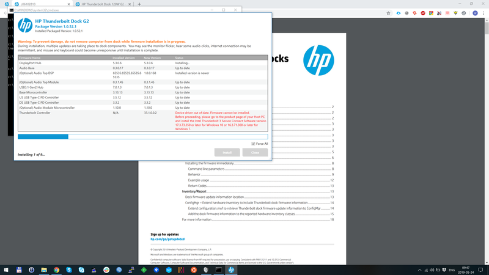This screenshot has width=489, height=275.
Task: Open the clock showing 09:47
Action: tap(466, 270)
